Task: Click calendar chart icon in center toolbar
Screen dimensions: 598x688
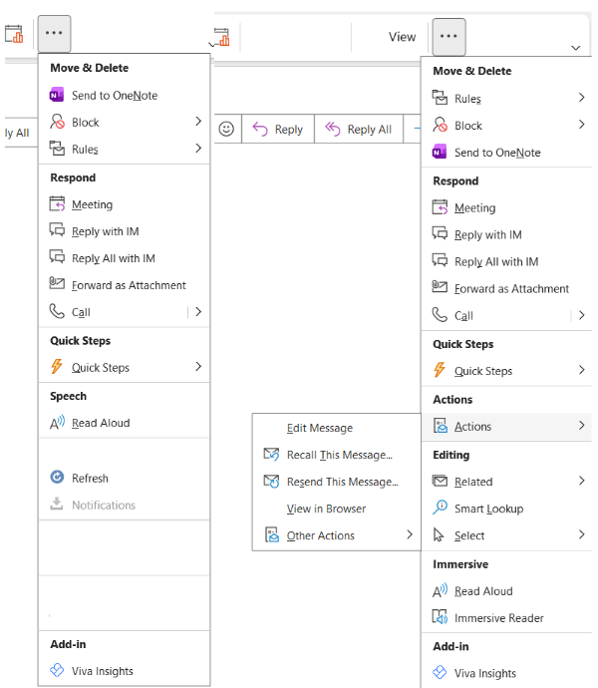Action: (x=221, y=37)
